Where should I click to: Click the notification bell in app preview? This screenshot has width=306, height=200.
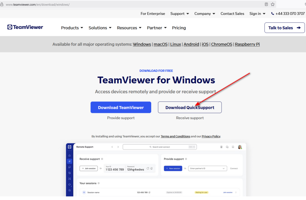tap(233, 147)
